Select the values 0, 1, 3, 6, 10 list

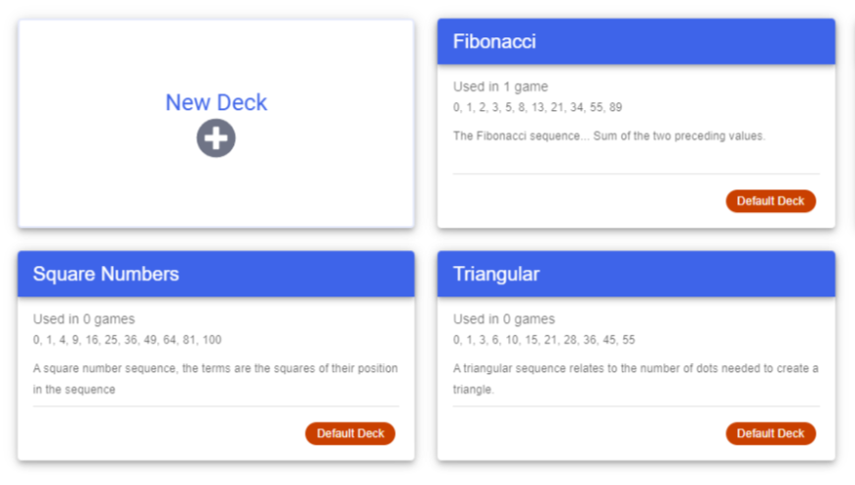coord(543,340)
